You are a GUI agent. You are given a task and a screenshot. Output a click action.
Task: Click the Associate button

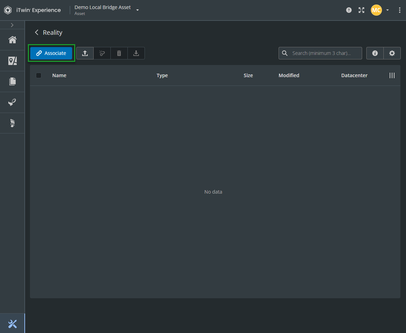coord(51,53)
